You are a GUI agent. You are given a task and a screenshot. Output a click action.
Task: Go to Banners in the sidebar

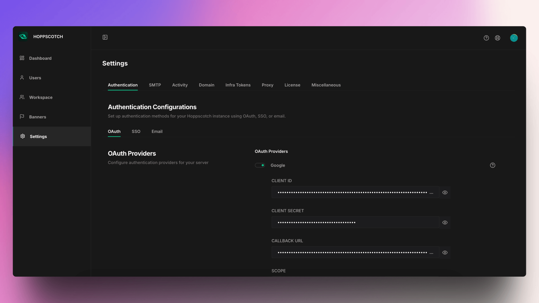(52, 117)
